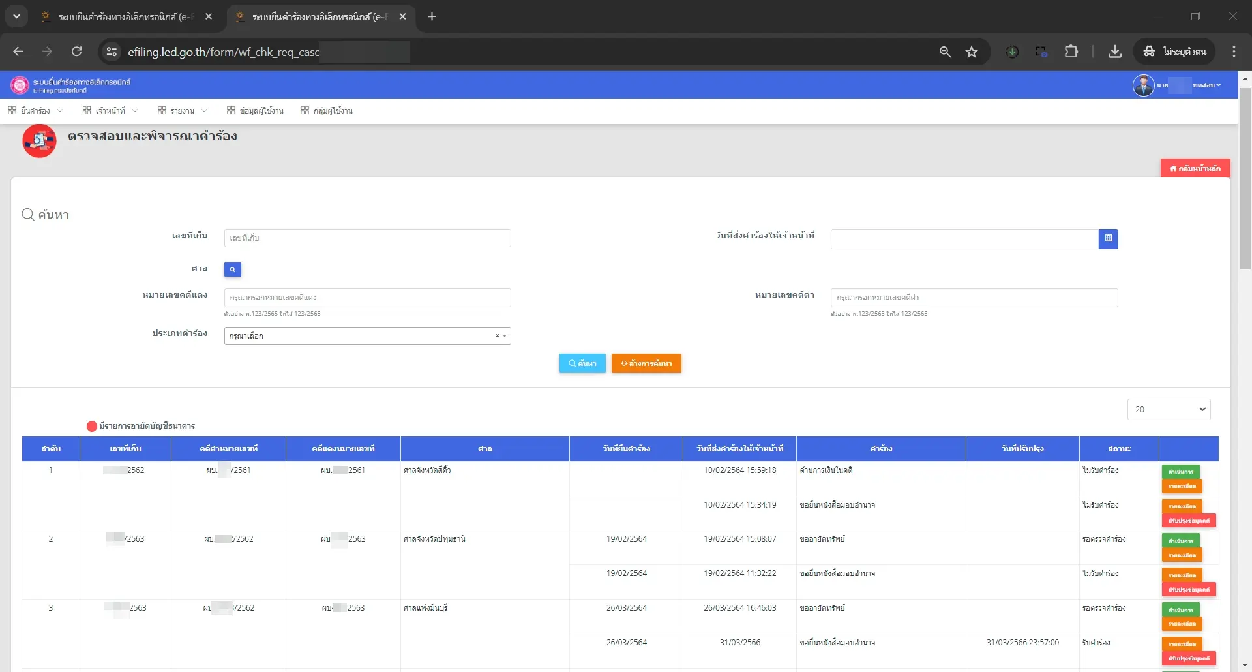1252x672 pixels.
Task: Open court lookup with the blue magnifier button
Action: pos(232,269)
